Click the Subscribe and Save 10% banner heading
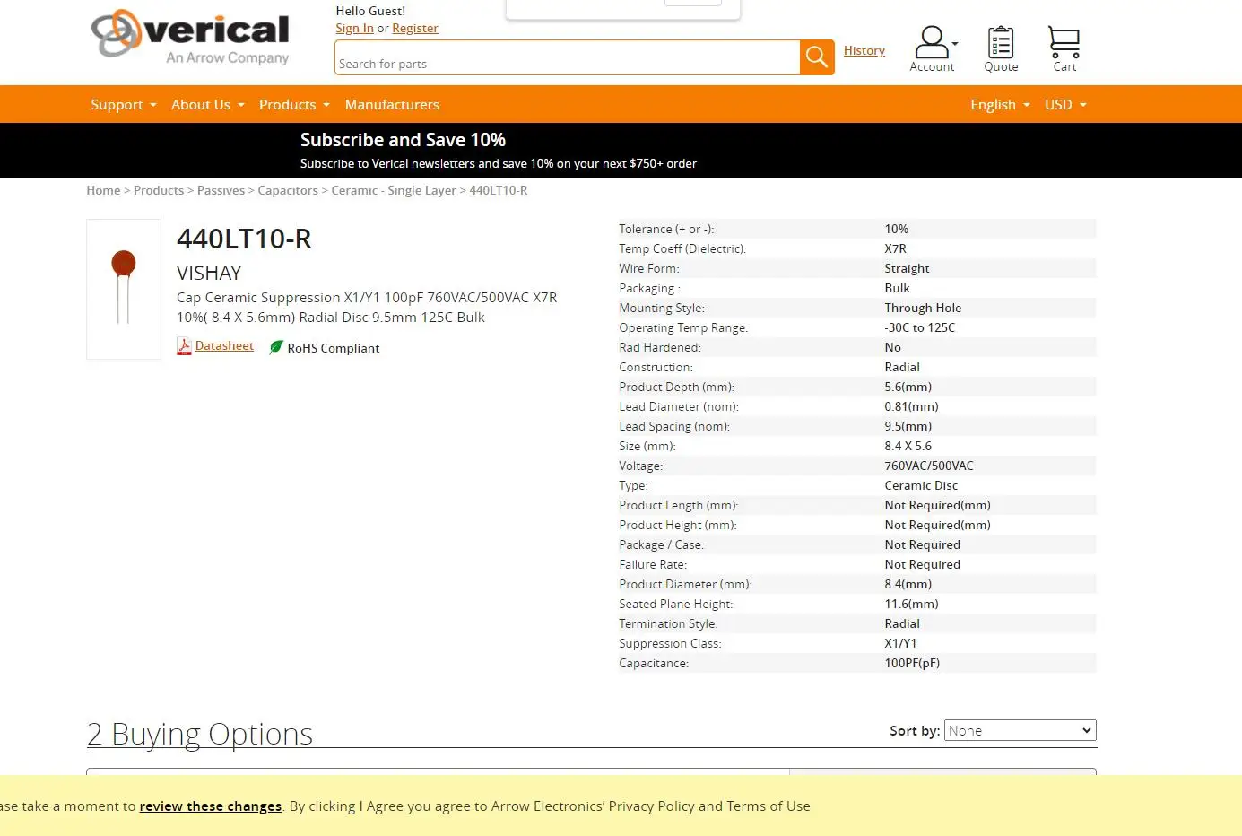 tap(403, 140)
